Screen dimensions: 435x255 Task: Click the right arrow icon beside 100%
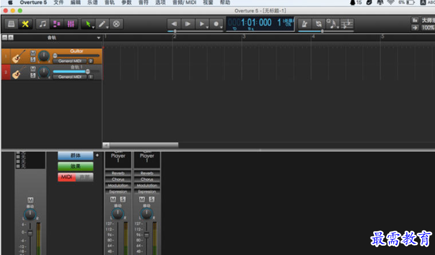pos(415,28)
